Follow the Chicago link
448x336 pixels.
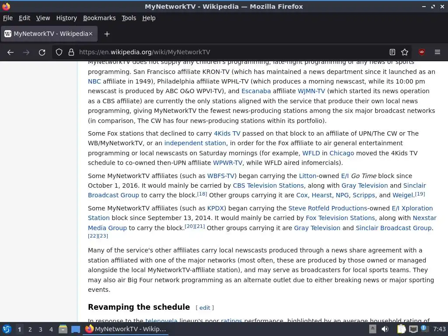coord(342,153)
